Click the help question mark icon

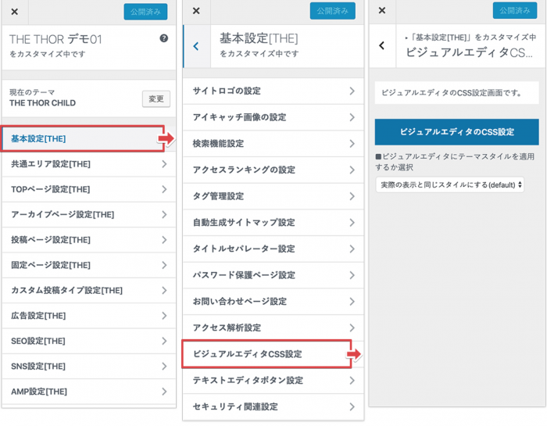point(163,38)
